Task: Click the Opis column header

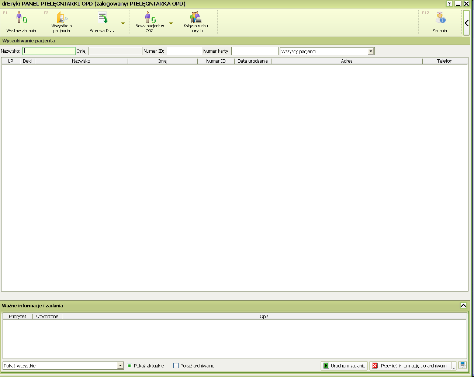Action: [x=264, y=317]
